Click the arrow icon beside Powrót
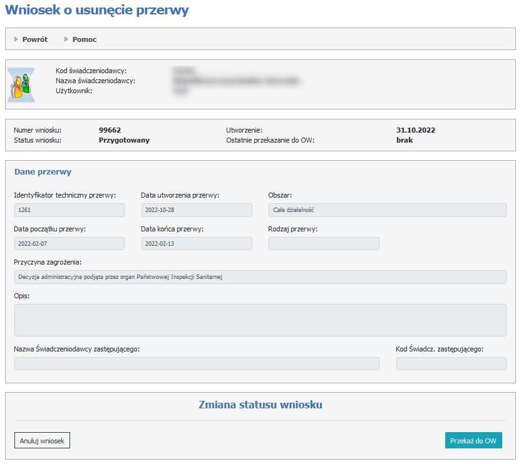The width and height of the screenshot is (521, 464). 16,39
